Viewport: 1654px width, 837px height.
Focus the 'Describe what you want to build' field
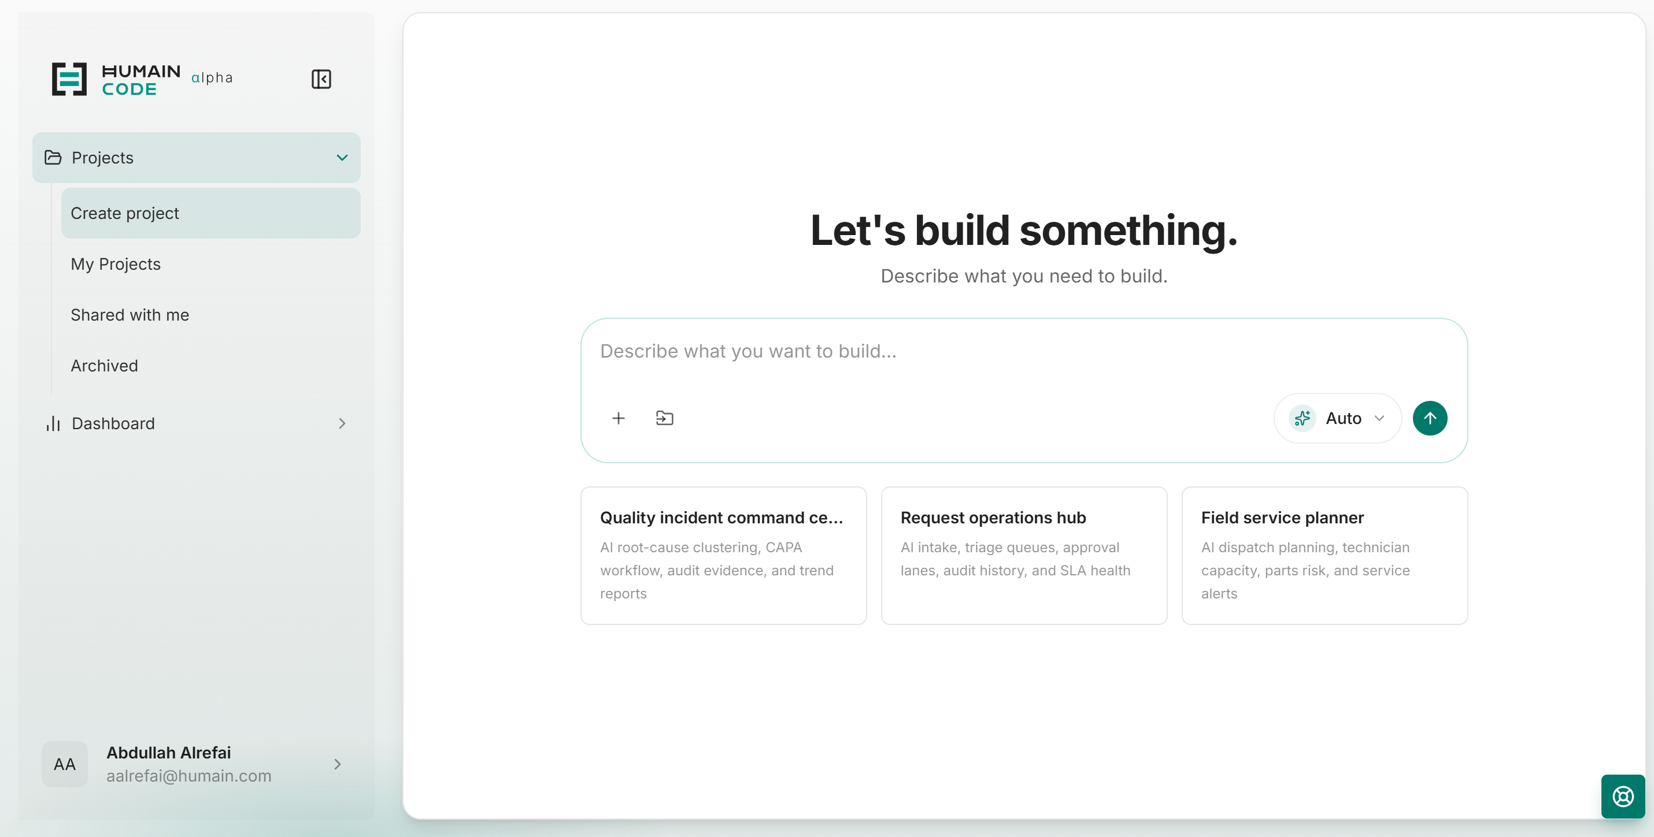[1023, 351]
